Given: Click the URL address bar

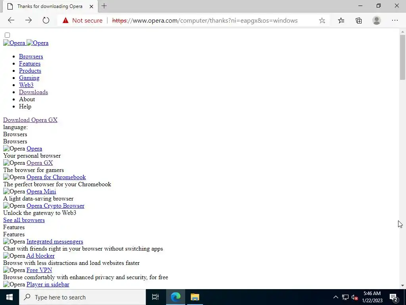Looking at the screenshot, I should [205, 21].
